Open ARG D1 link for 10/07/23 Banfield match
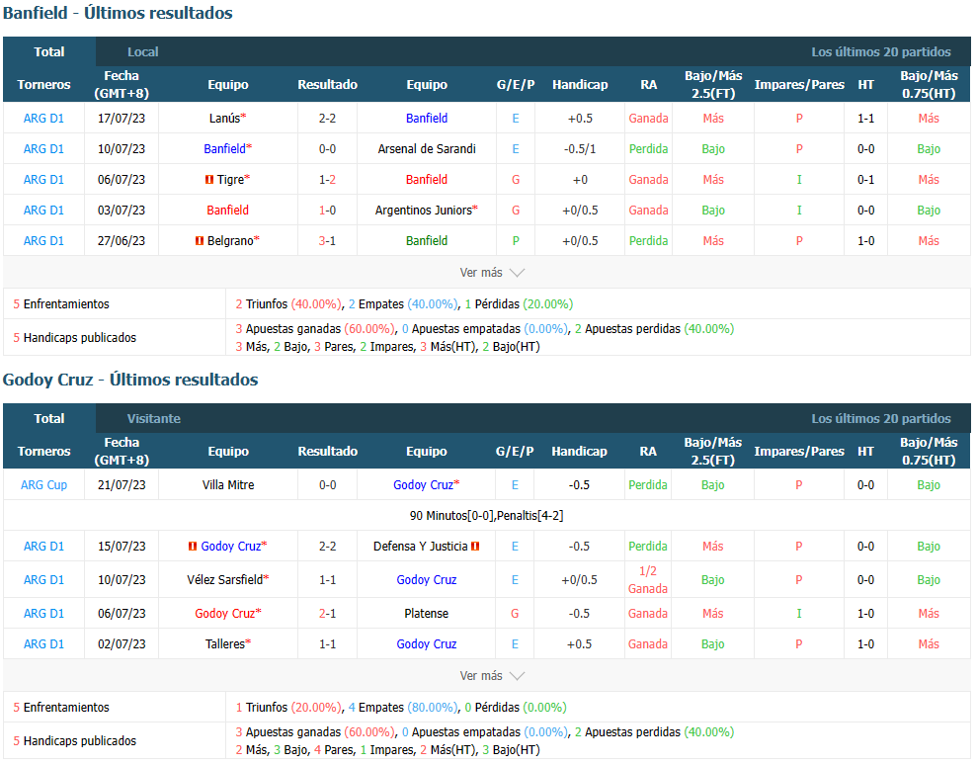The height and width of the screenshot is (765, 977). [x=43, y=148]
